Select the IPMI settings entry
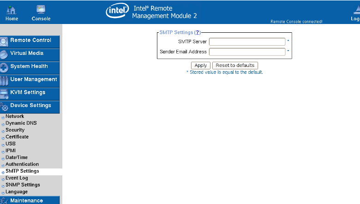The height and width of the screenshot is (204, 360). [11, 150]
